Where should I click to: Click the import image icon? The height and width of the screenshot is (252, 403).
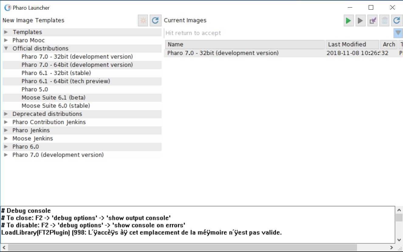point(372,21)
